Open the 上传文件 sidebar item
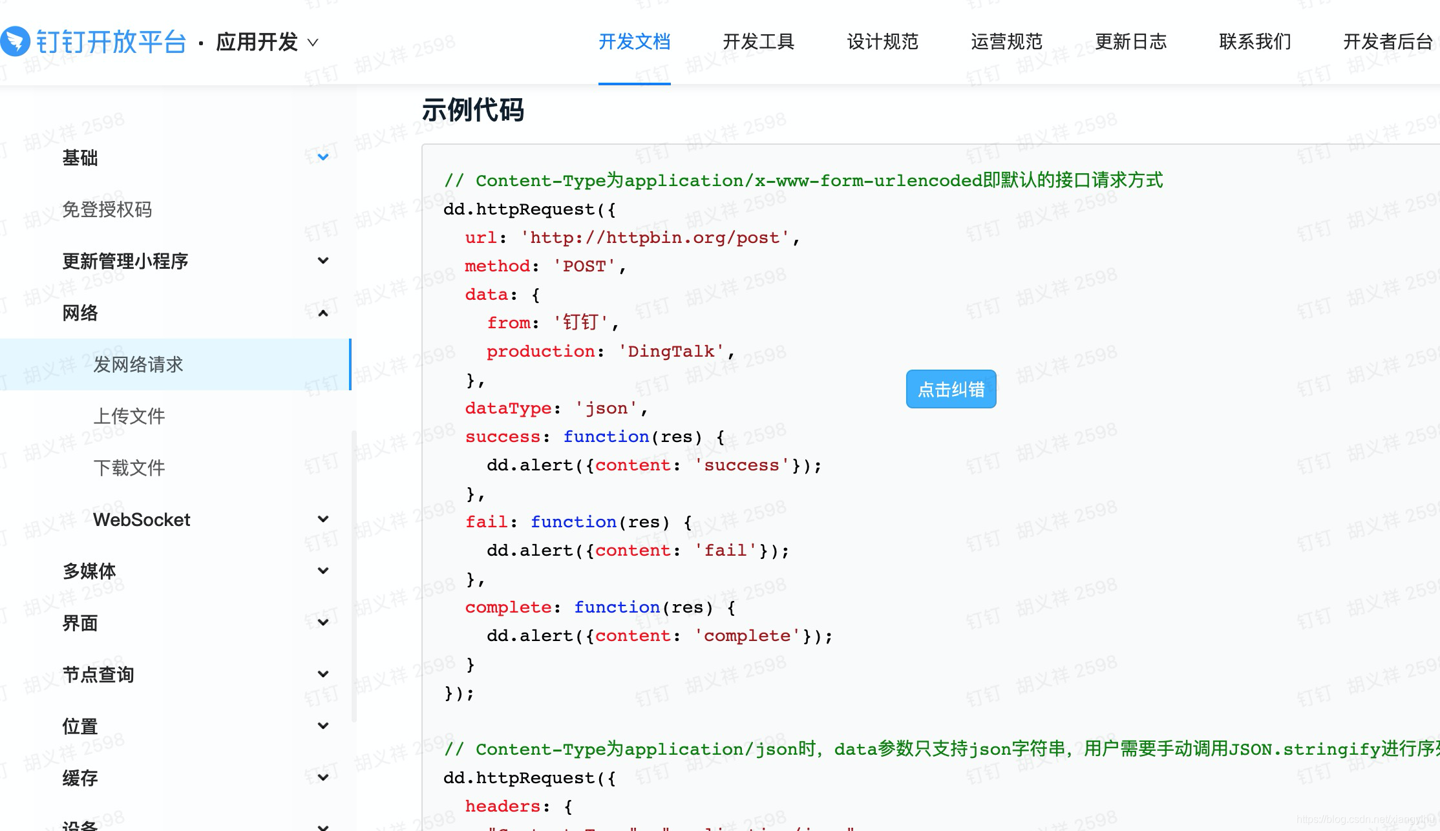The image size is (1440, 831). pos(129,416)
